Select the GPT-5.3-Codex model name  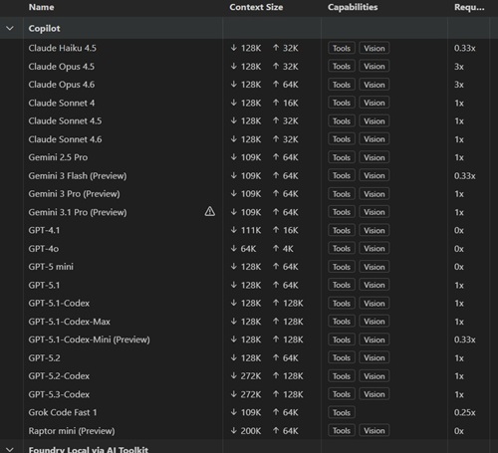pos(59,394)
